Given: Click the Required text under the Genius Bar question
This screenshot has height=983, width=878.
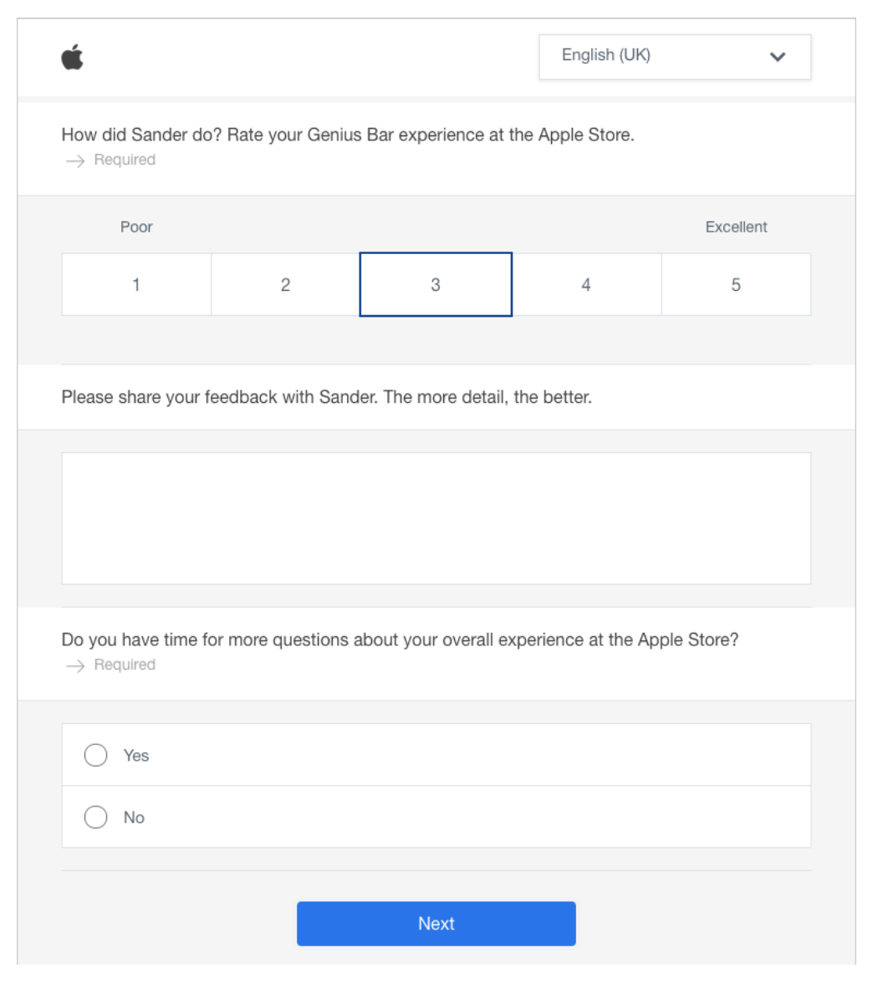Looking at the screenshot, I should (x=125, y=160).
